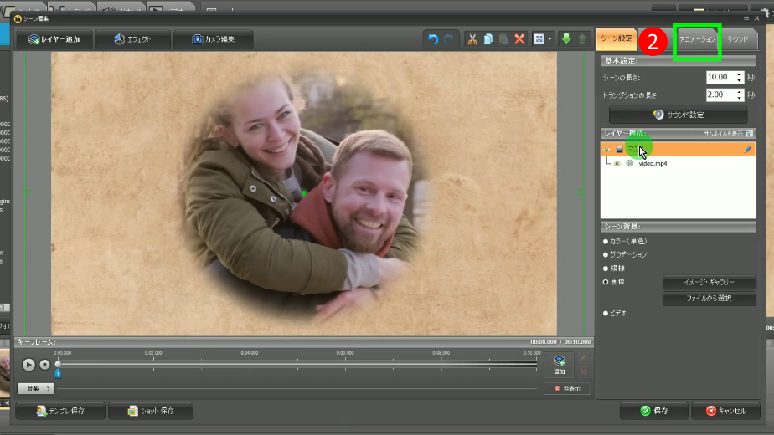Select the グラデーション background radio button

pyautogui.click(x=606, y=254)
